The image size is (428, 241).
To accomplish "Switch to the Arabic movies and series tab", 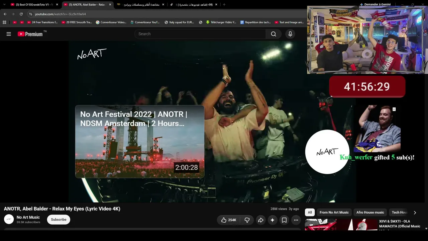I will tap(140, 5).
